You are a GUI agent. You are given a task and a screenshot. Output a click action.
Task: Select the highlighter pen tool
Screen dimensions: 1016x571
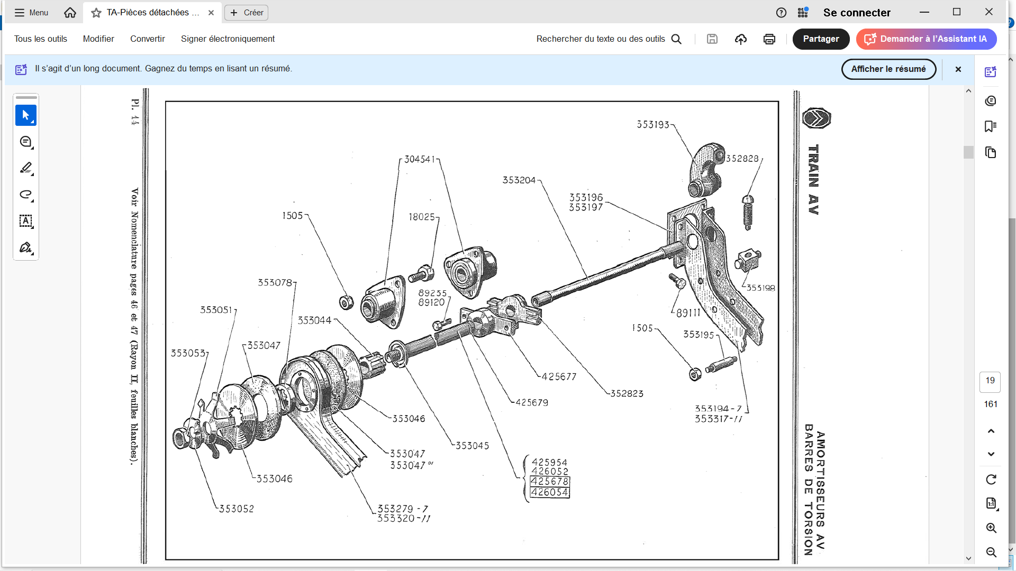pos(25,168)
